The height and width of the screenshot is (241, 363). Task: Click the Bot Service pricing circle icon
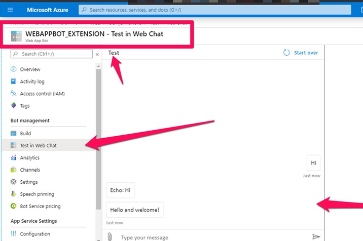click(13, 206)
